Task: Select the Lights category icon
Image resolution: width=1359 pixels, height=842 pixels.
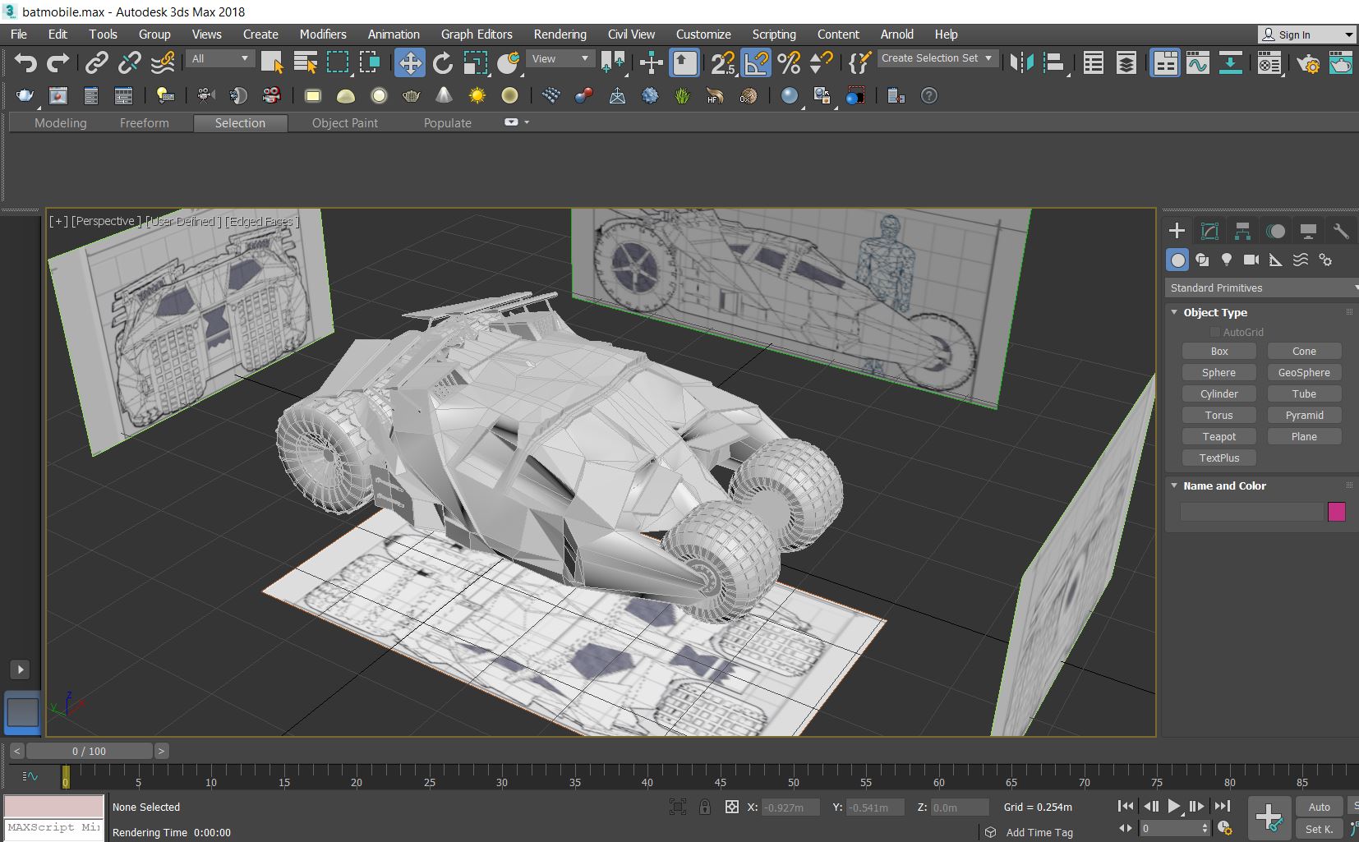Action: pyautogui.click(x=1227, y=260)
